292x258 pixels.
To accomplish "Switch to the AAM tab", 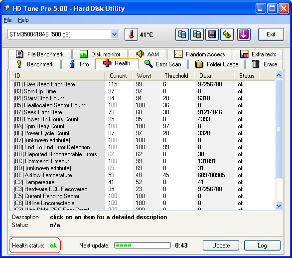I will pos(147,54).
